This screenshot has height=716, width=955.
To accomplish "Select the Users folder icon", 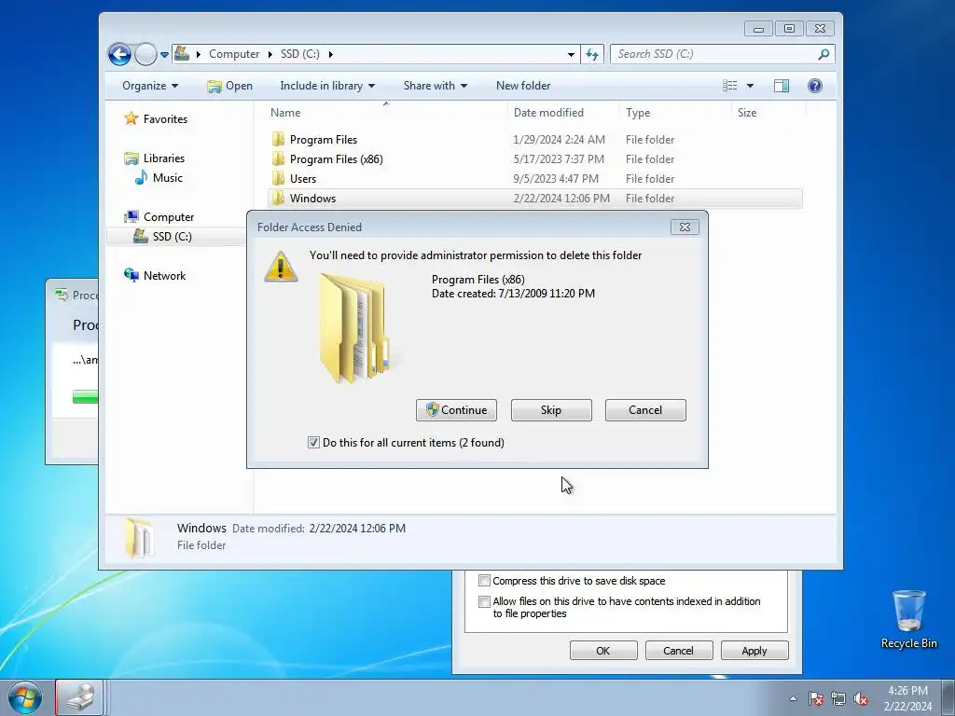I will pyautogui.click(x=278, y=178).
